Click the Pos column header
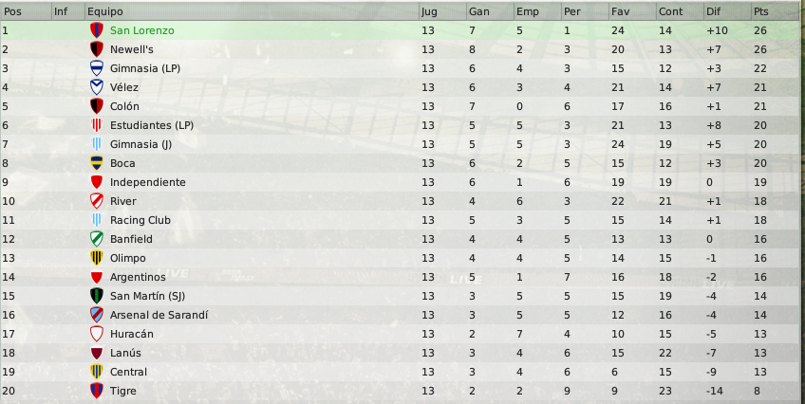Viewport: 805px width, 404px height. click(x=27, y=11)
